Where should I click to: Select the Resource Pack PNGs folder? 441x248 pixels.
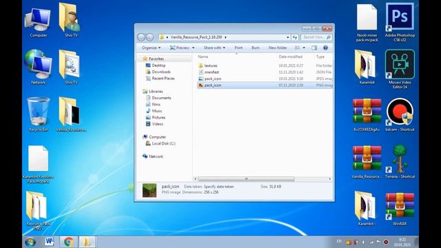[x=38, y=210]
